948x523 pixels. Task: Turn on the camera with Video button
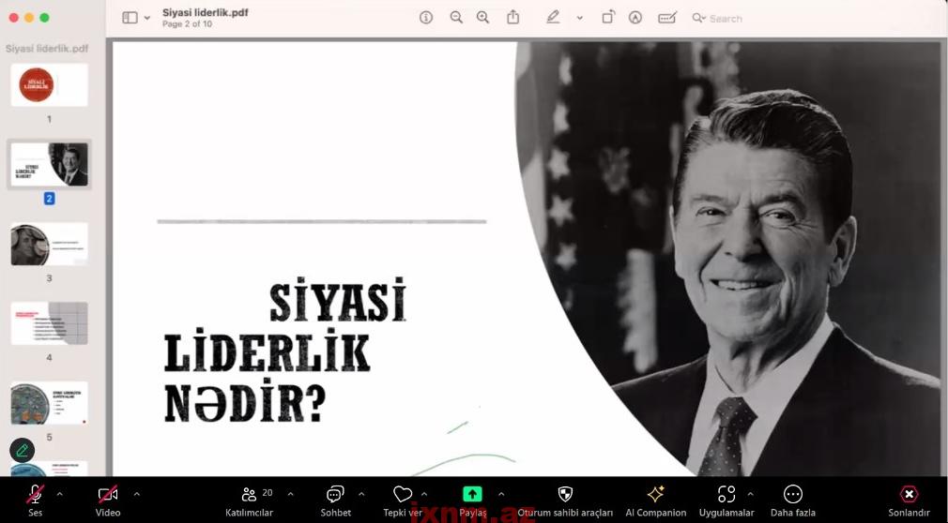pyautogui.click(x=108, y=500)
